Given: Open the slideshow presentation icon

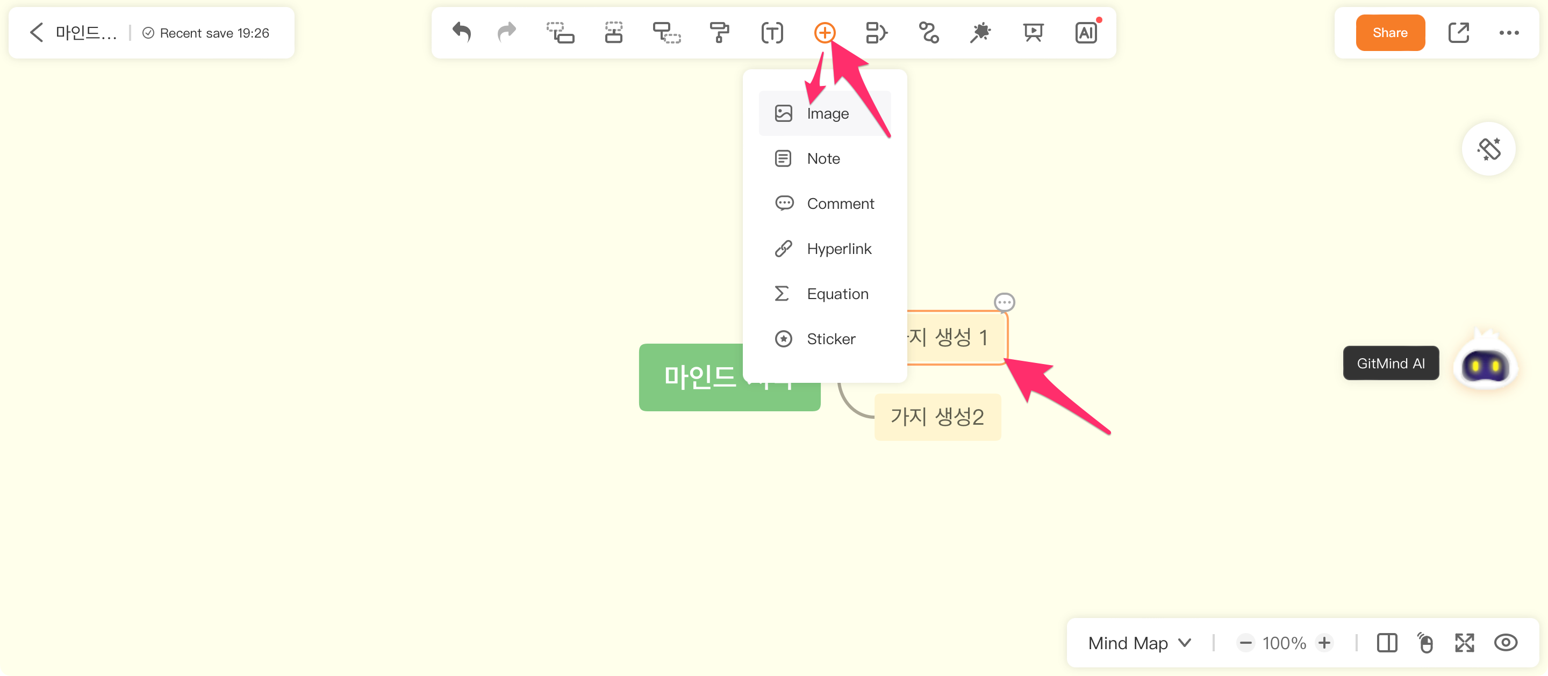Looking at the screenshot, I should click(1033, 32).
